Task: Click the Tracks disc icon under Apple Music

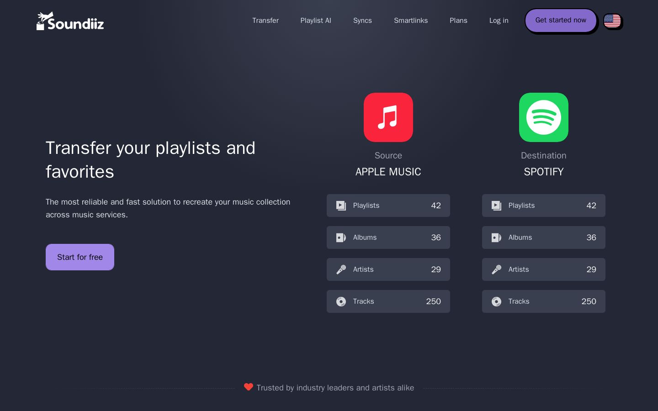Action: pyautogui.click(x=341, y=301)
